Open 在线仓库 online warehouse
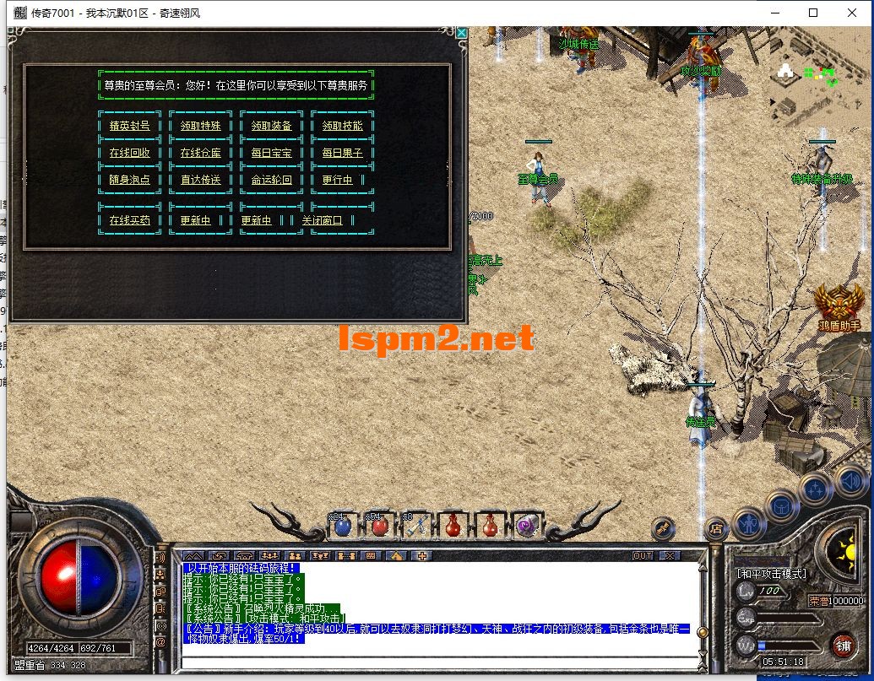874x681 pixels. tap(200, 153)
